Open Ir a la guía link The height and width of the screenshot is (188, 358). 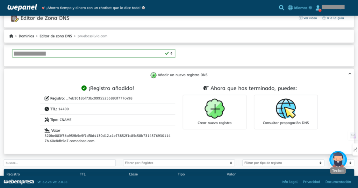tap(333, 18)
